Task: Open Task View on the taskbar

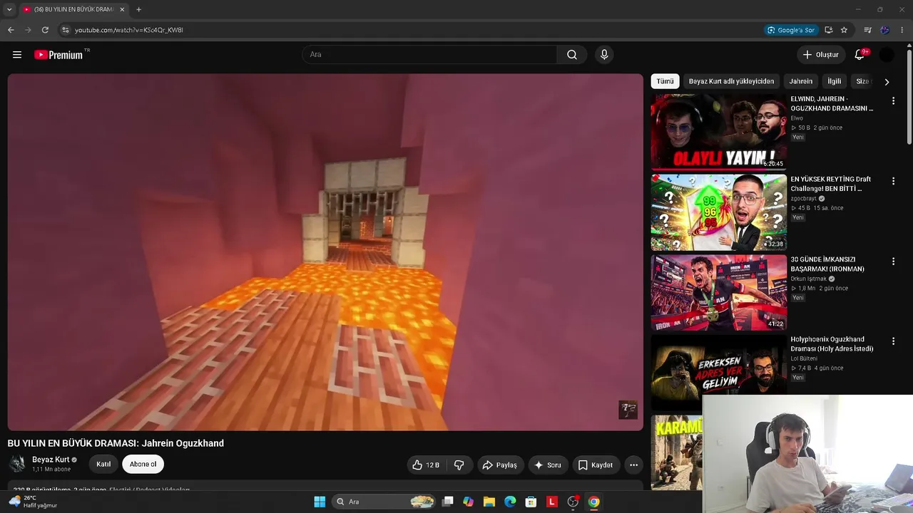Action: [x=447, y=502]
